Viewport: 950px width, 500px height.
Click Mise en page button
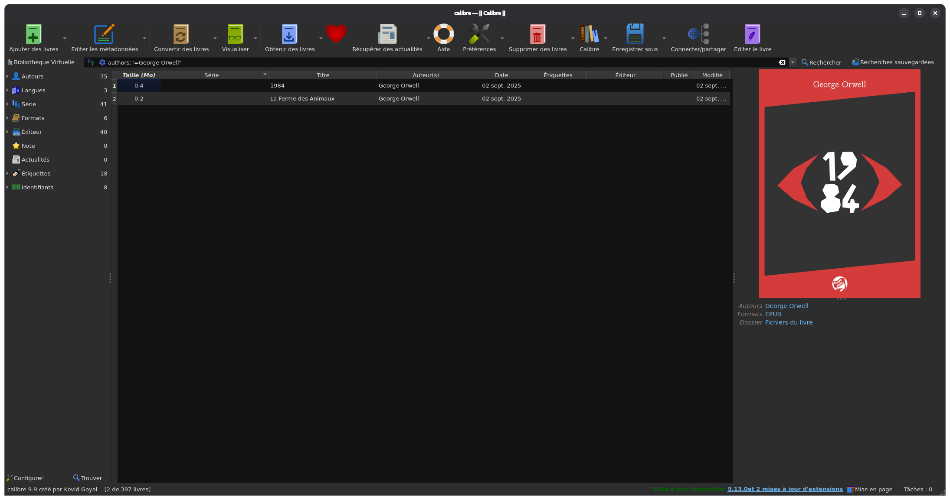point(870,489)
